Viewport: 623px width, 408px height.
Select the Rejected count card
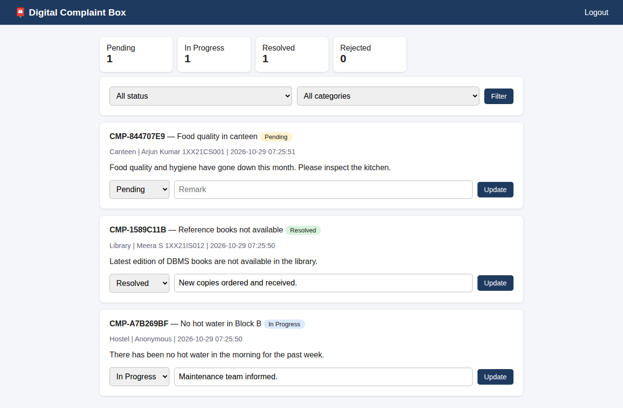tap(370, 54)
